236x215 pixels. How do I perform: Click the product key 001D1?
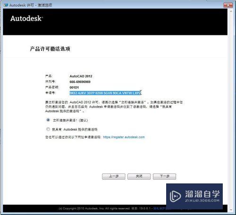click(74, 88)
